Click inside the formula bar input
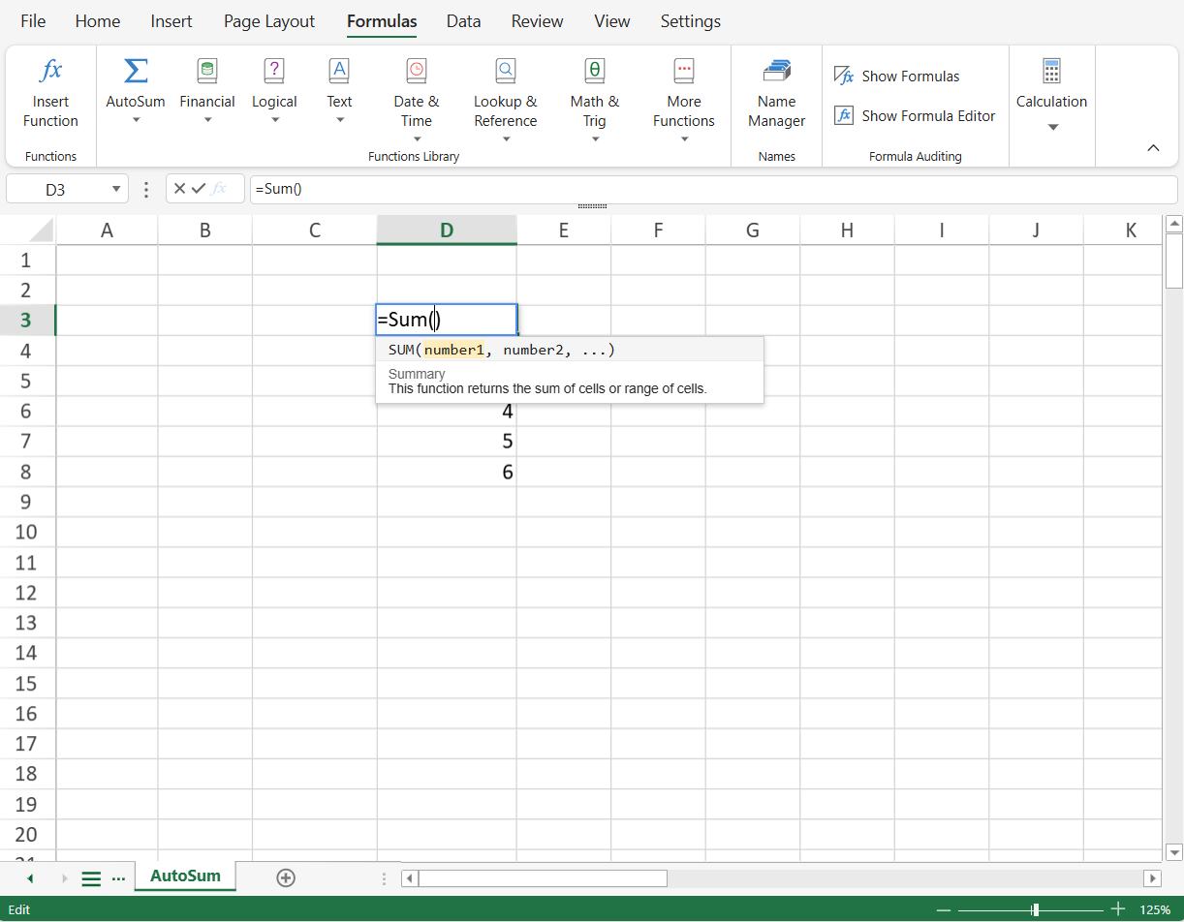Image resolution: width=1184 pixels, height=922 pixels. coord(712,190)
